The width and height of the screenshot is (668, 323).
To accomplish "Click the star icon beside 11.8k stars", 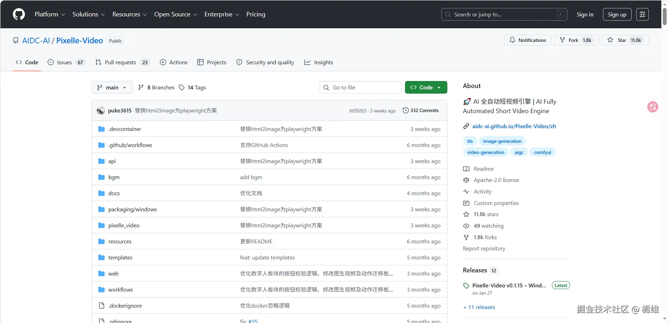I will click(x=466, y=214).
